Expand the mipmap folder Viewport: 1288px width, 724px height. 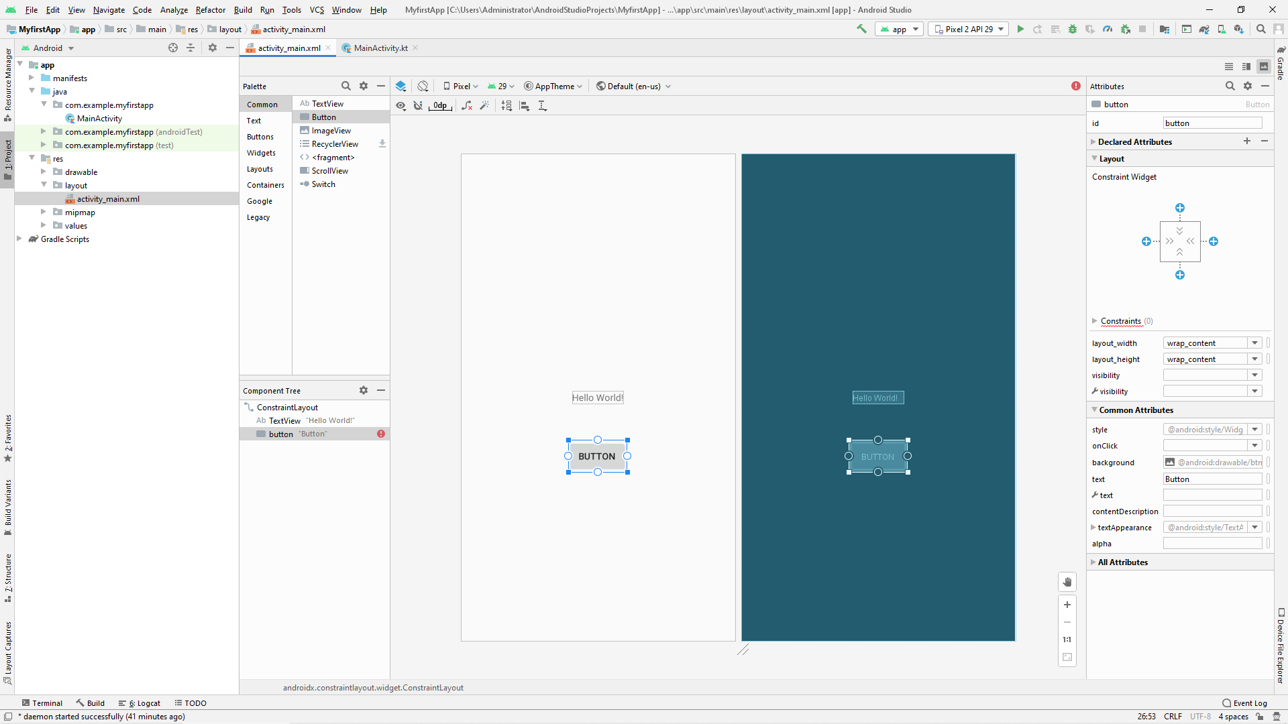(44, 213)
